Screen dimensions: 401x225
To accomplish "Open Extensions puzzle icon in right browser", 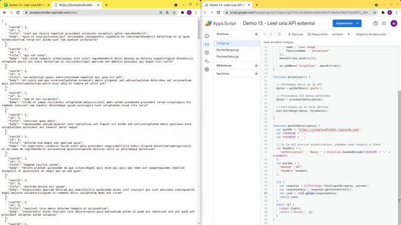I will click(x=383, y=12).
